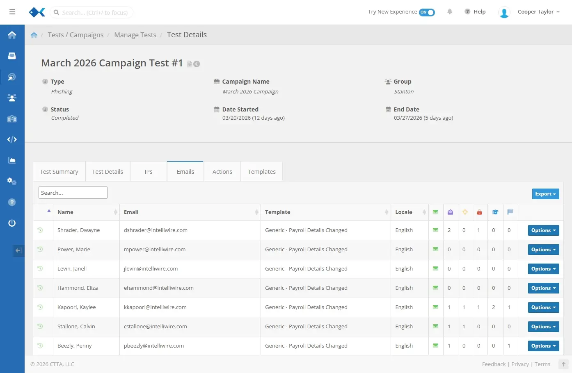Image resolution: width=572 pixels, height=373 pixels.
Task: Click the purple opened envelope column icon
Action: tap(450, 212)
